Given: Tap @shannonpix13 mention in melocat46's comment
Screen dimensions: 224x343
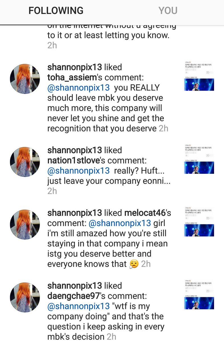Looking at the screenshot, I should [120, 223].
